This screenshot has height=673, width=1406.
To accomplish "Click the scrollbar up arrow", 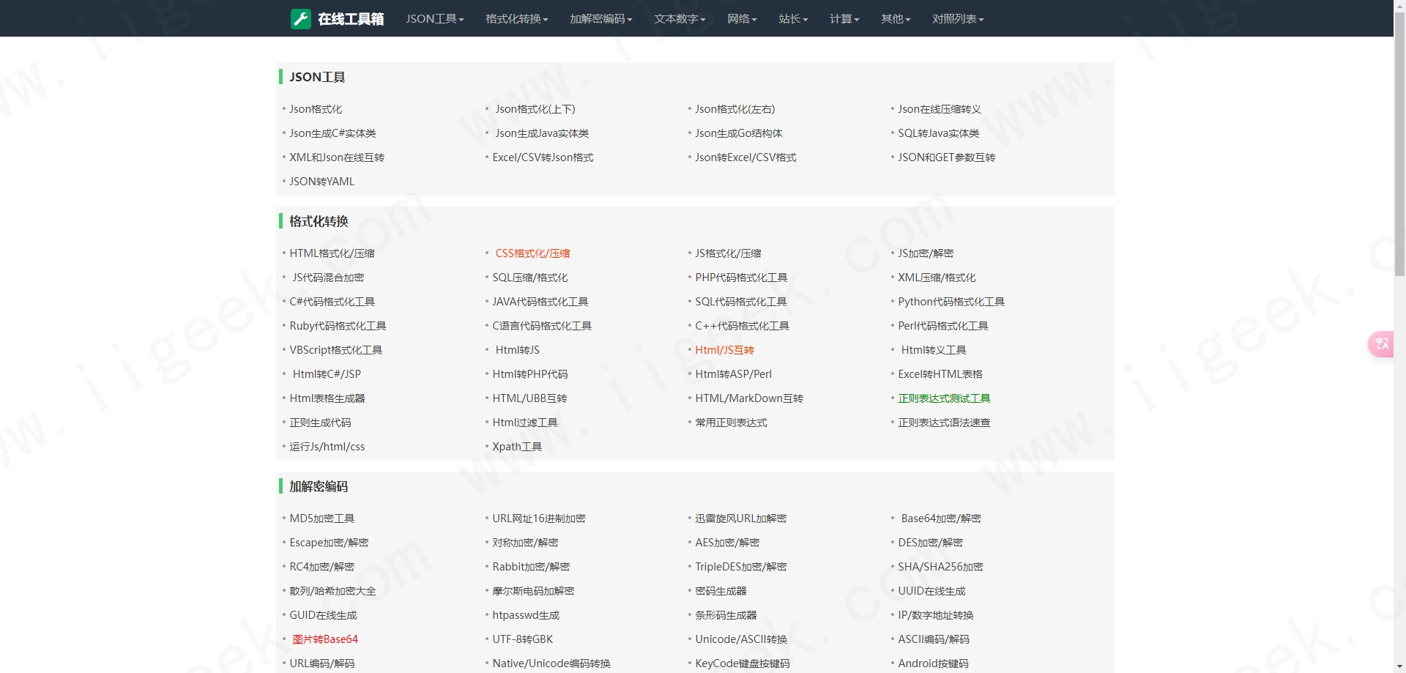I will pos(1399,5).
